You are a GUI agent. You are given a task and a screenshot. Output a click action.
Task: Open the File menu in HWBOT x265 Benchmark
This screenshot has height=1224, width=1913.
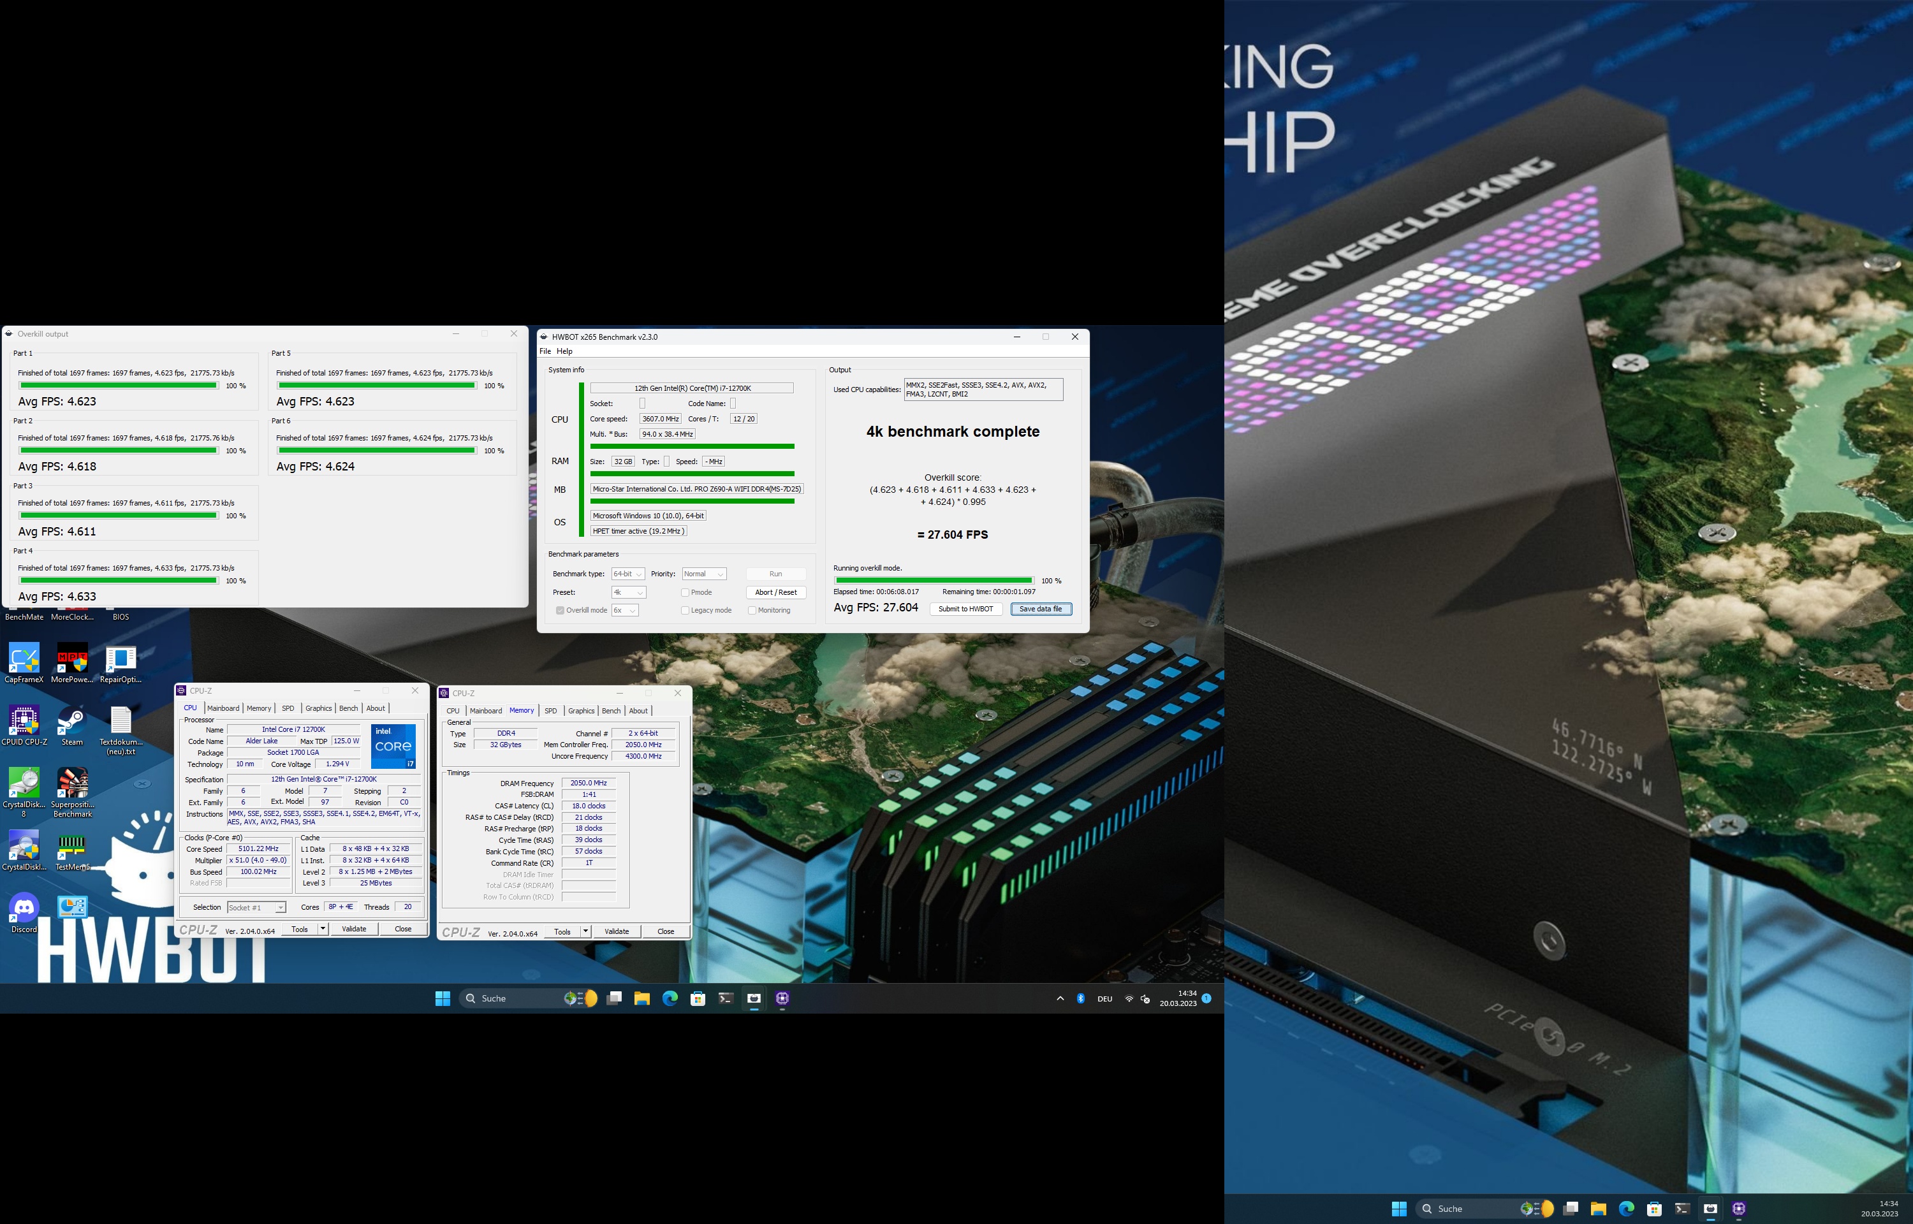click(x=545, y=351)
